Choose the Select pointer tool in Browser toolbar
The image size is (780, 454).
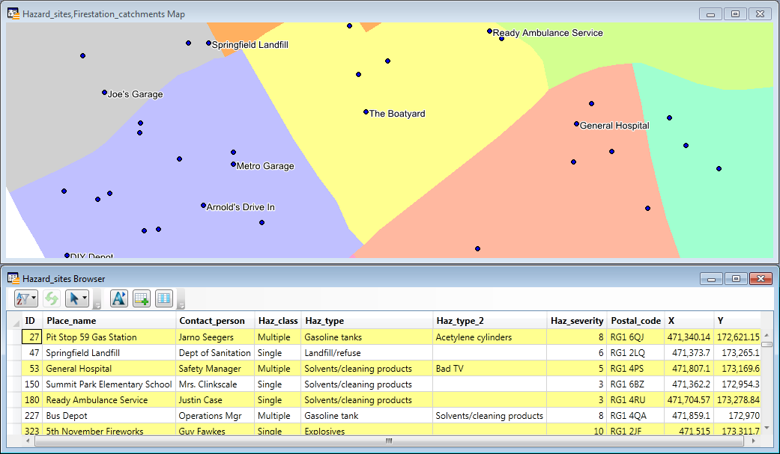point(73,298)
